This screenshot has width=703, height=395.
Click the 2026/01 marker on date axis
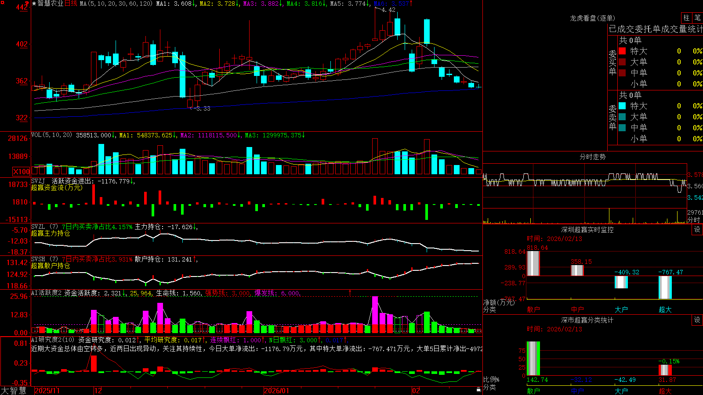click(x=277, y=391)
